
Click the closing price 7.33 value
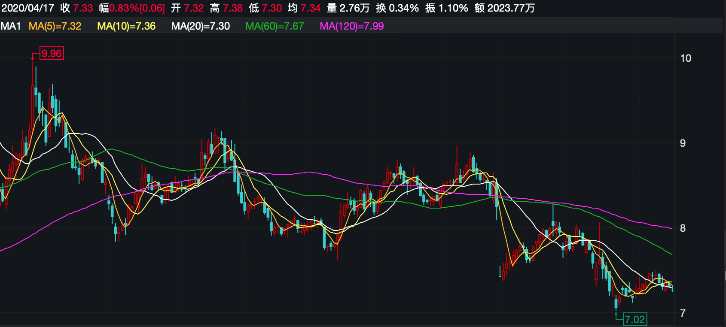coord(83,8)
